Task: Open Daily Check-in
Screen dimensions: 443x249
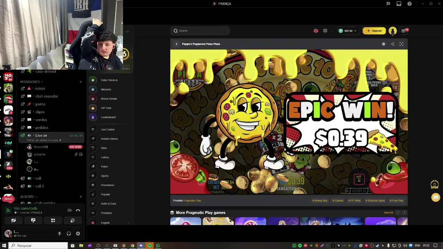Action: click(110, 80)
